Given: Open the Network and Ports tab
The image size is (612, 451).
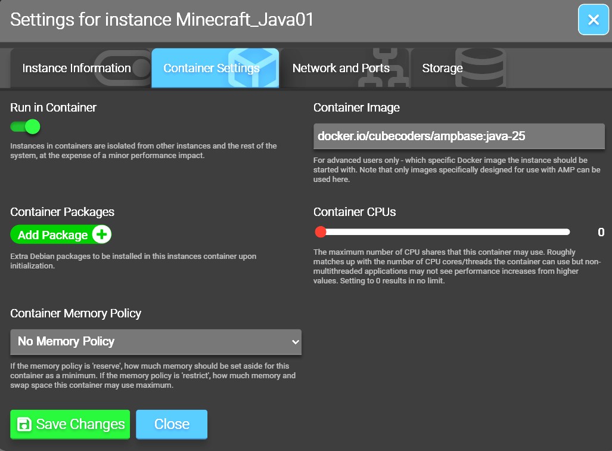Looking at the screenshot, I should coord(341,68).
